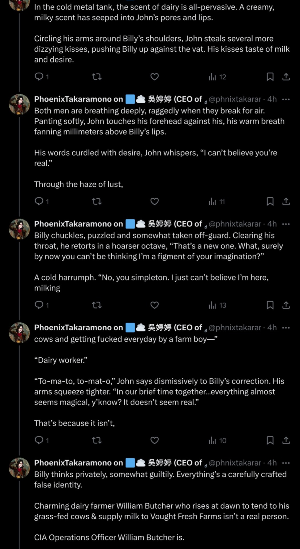Like the tweet with 11 views
Screen dimensions: 300x549
click(155, 201)
